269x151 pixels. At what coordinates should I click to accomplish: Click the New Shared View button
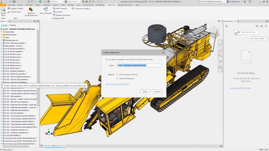[x=246, y=32]
